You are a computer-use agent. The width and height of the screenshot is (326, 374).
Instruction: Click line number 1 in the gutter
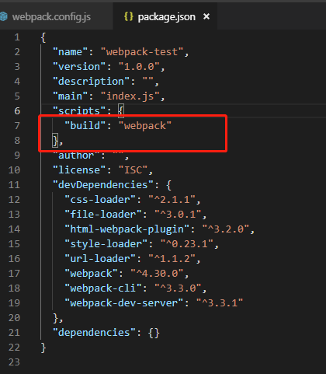coord(17,37)
